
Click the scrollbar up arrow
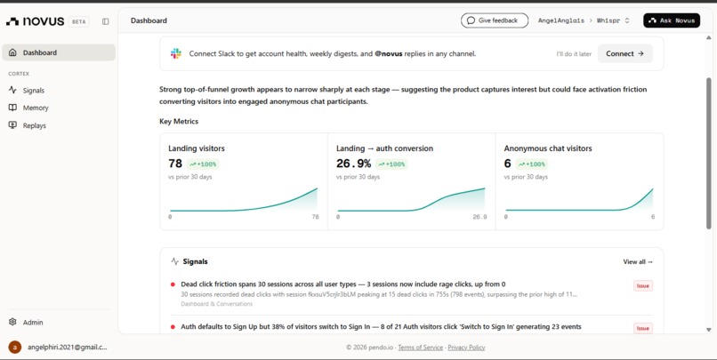pyautogui.click(x=709, y=40)
